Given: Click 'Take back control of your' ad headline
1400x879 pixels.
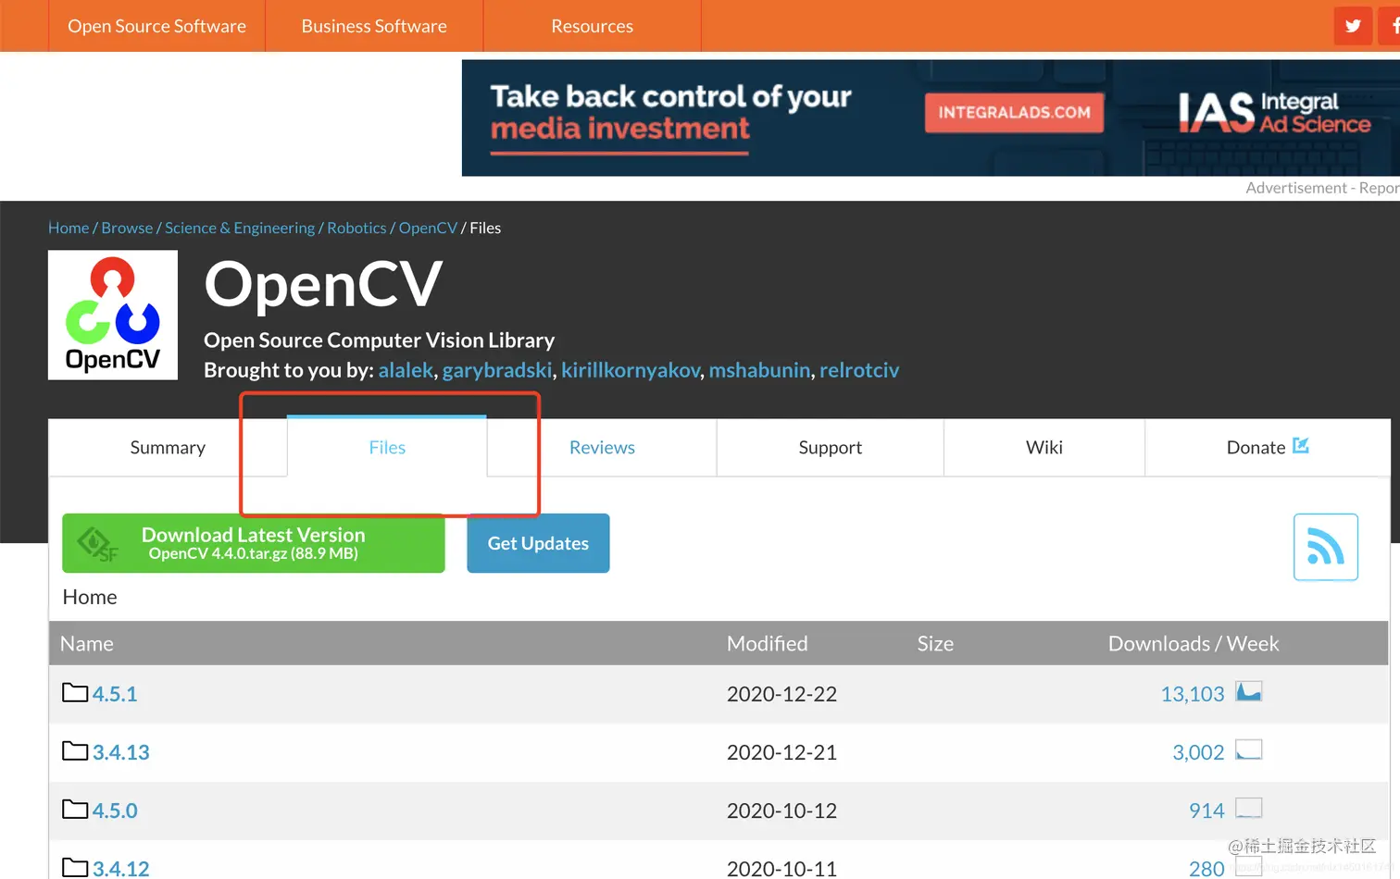Looking at the screenshot, I should pos(670,96).
